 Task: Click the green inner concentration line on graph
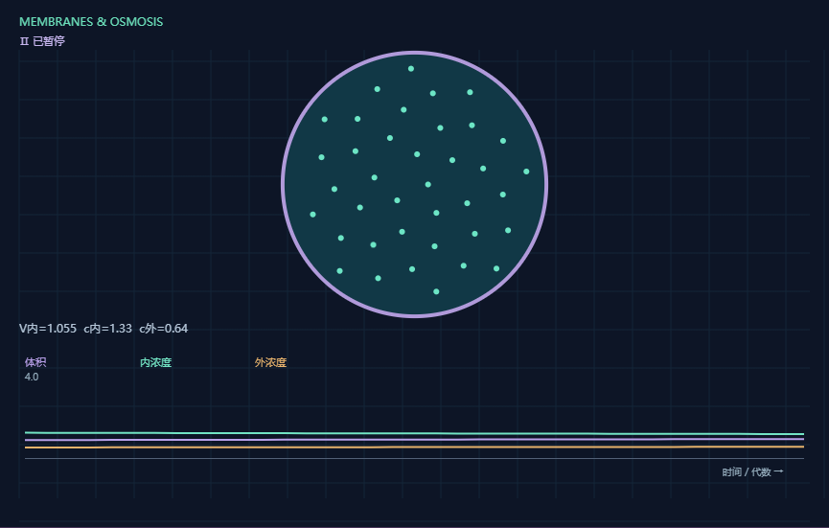(414, 433)
